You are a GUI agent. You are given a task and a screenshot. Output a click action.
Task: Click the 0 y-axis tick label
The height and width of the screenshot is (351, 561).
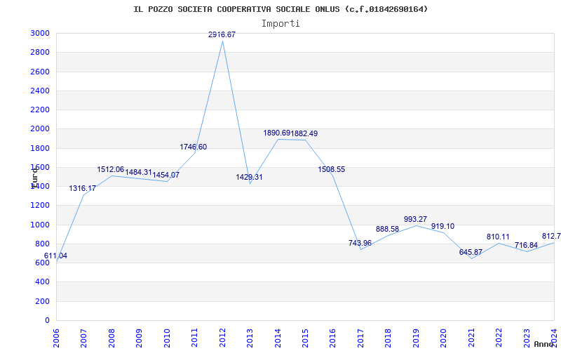point(47,321)
